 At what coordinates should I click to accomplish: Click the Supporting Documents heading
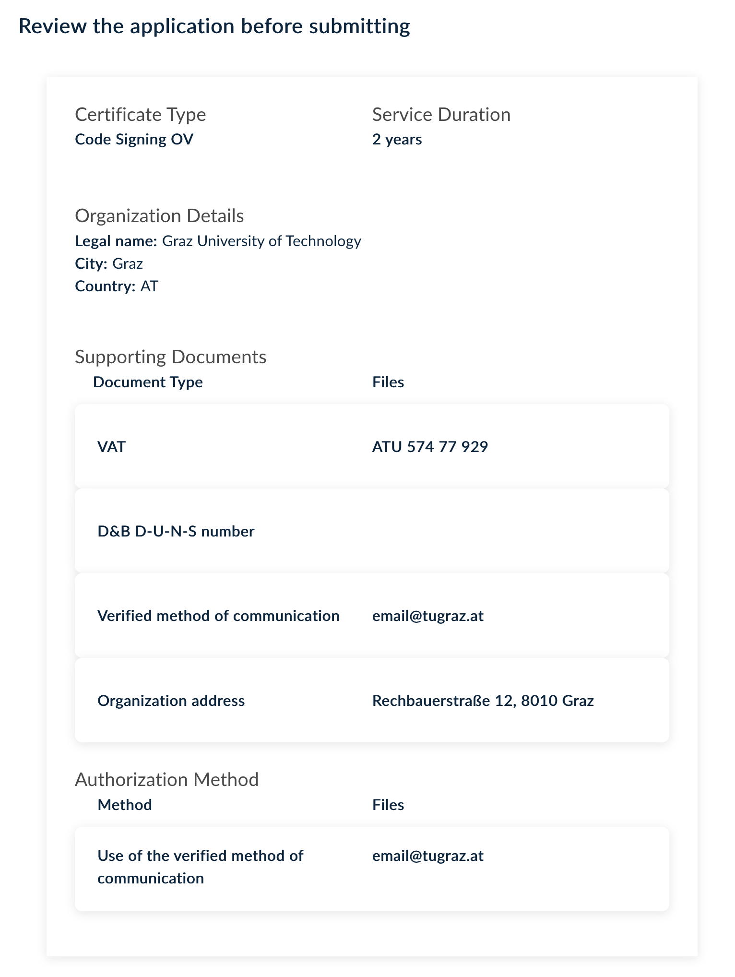[170, 357]
